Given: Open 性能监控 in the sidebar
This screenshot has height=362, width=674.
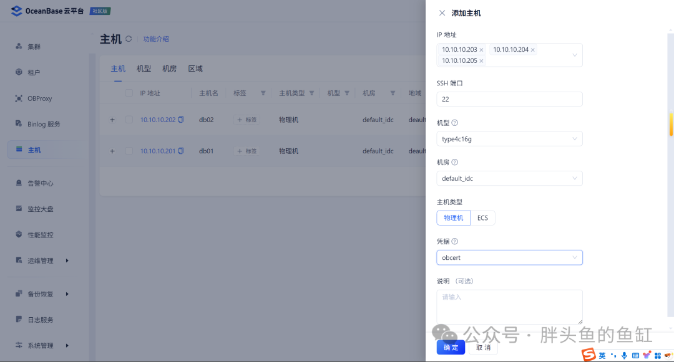Looking at the screenshot, I should [41, 235].
